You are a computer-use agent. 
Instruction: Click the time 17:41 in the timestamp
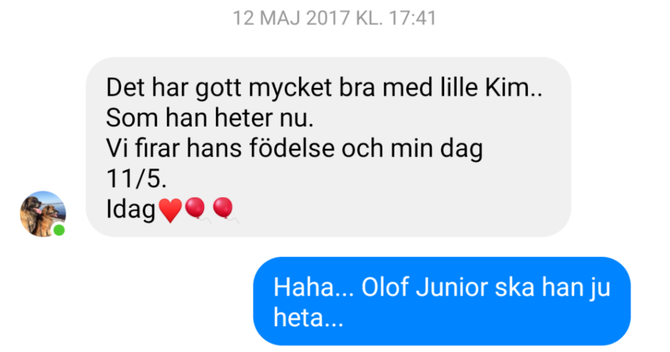[413, 18]
